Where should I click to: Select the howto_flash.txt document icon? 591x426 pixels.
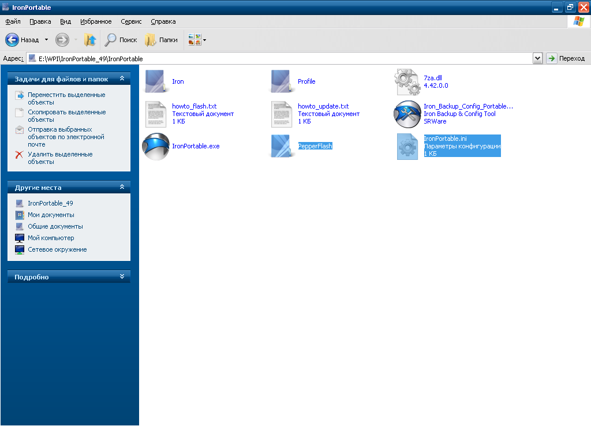tap(155, 114)
